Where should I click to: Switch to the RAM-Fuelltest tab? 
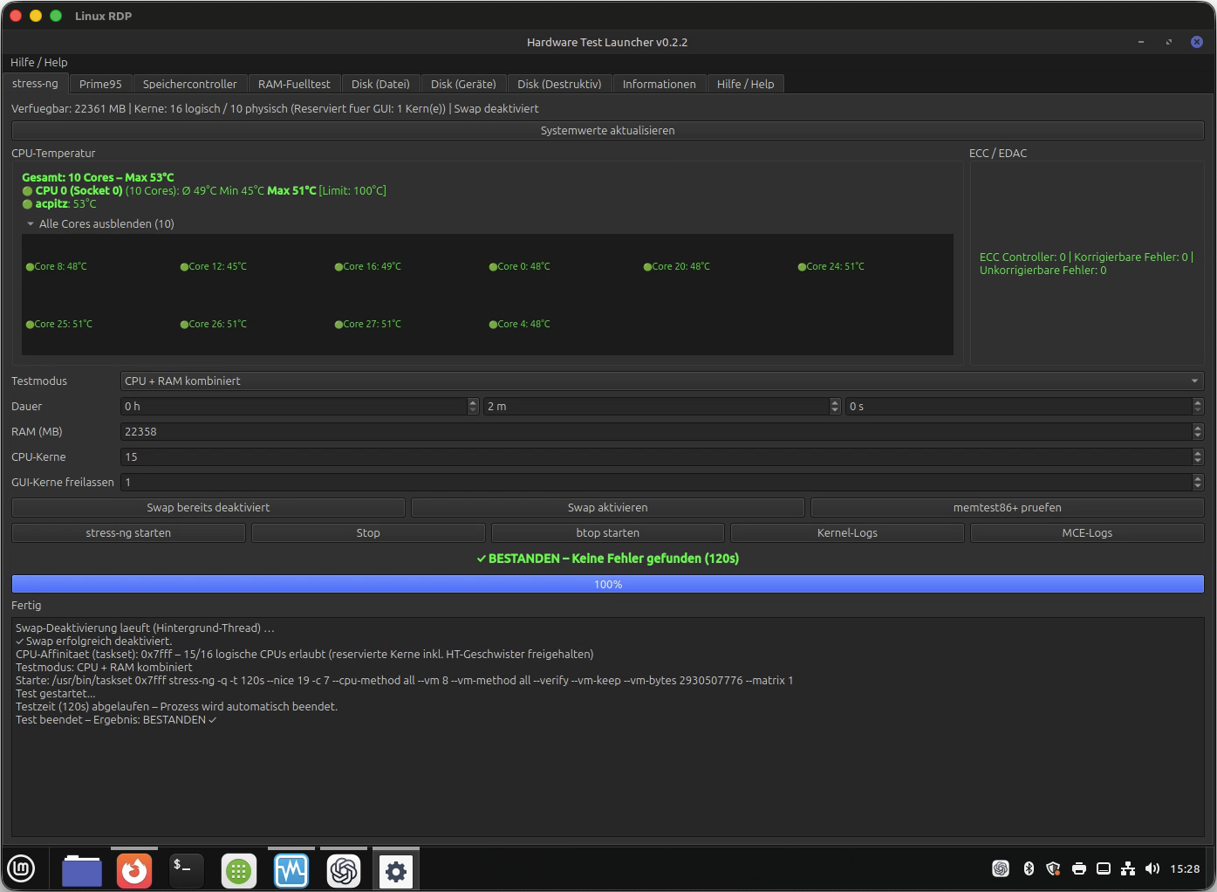tap(294, 84)
